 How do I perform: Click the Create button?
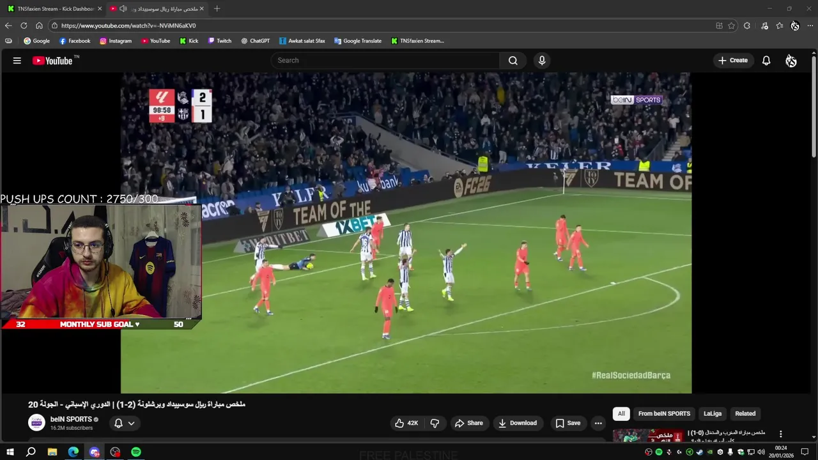coord(733,60)
